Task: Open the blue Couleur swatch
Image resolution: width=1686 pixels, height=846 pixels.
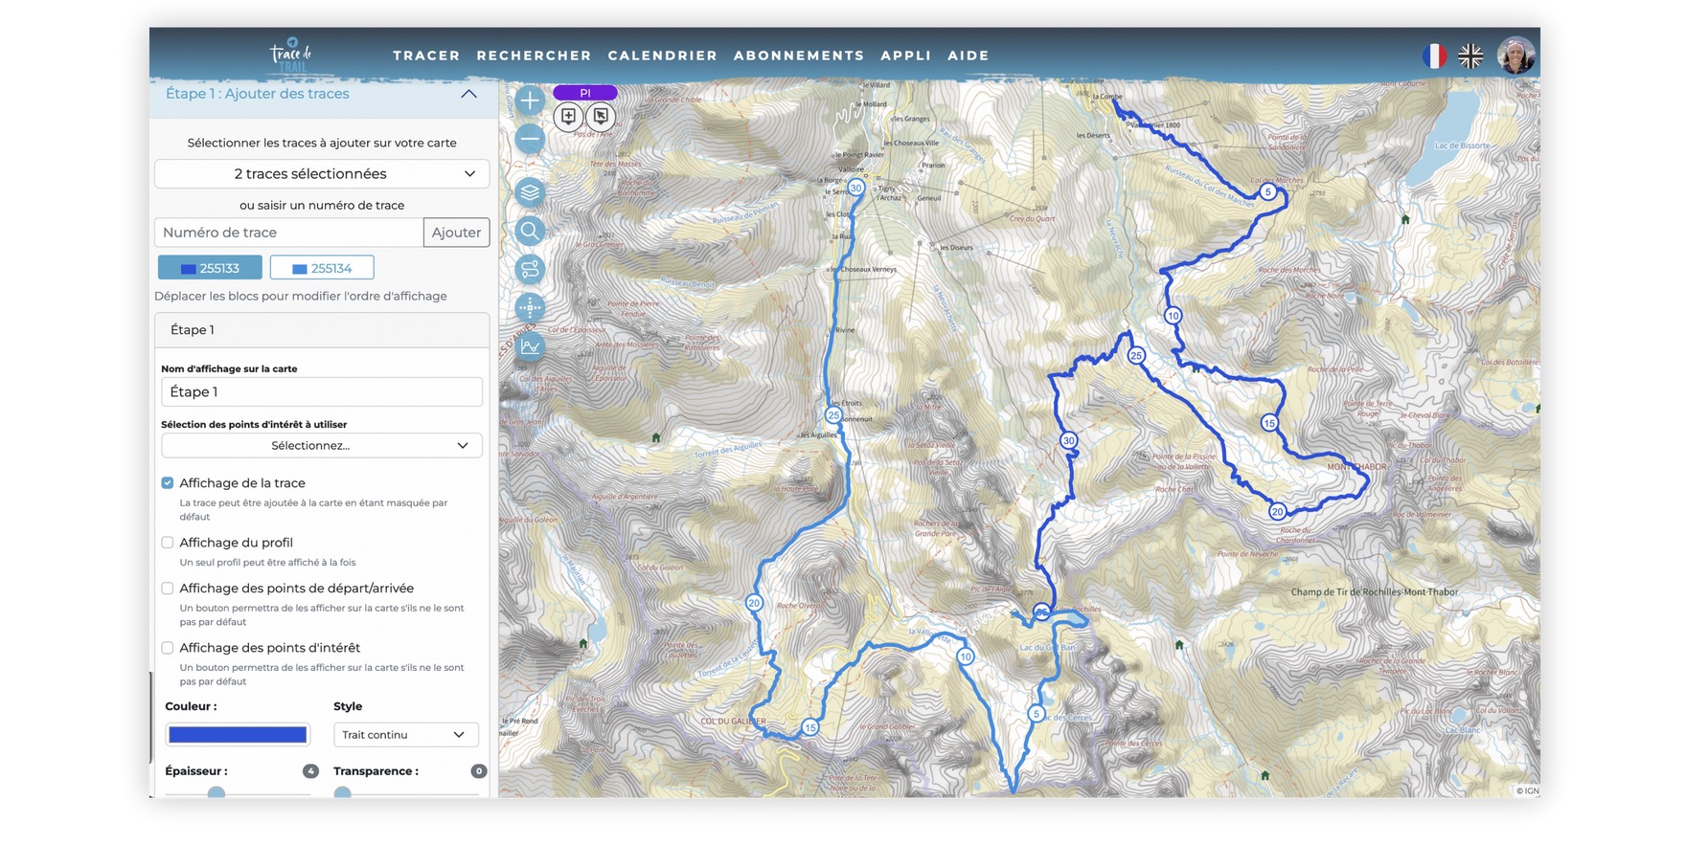Action: pos(238,735)
